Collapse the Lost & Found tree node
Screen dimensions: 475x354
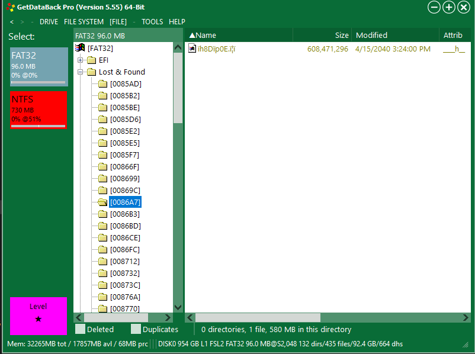[x=80, y=72]
